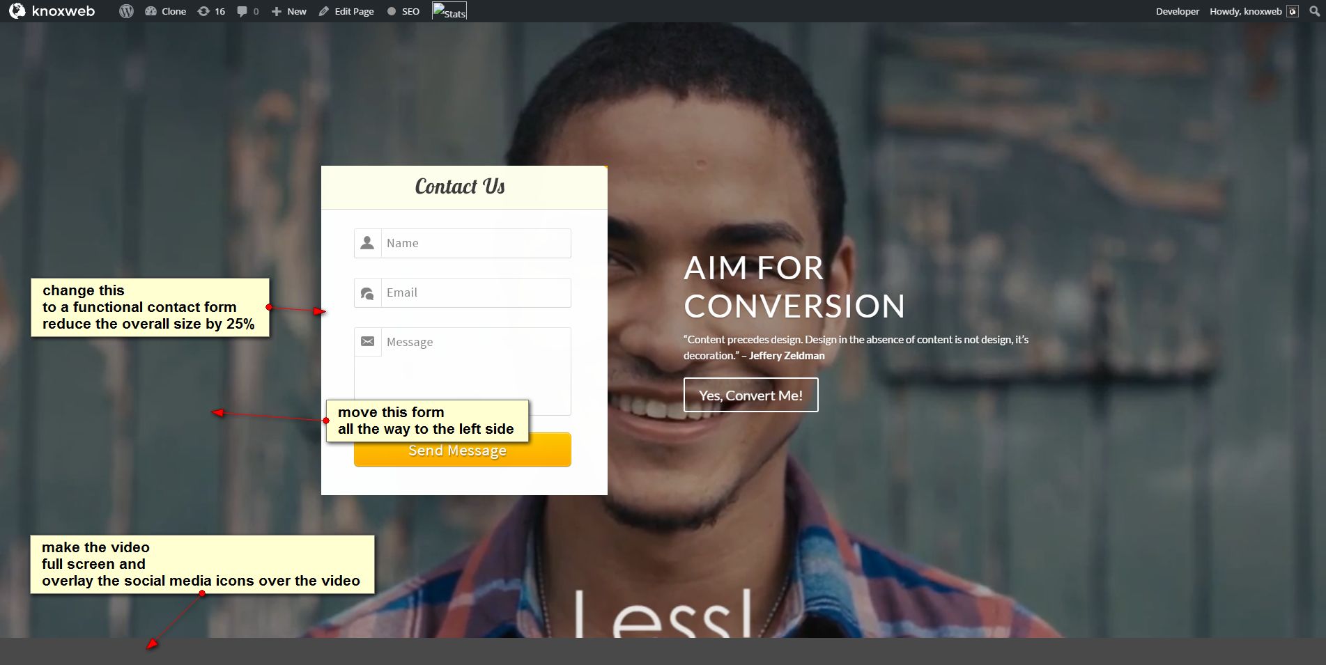The image size is (1326, 665).
Task: Click the Developer admin bar item
Action: pos(1178,11)
